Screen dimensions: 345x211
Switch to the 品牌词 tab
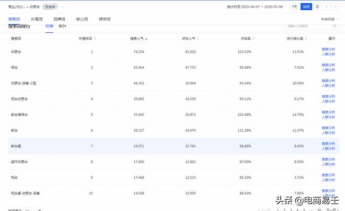coord(59,19)
